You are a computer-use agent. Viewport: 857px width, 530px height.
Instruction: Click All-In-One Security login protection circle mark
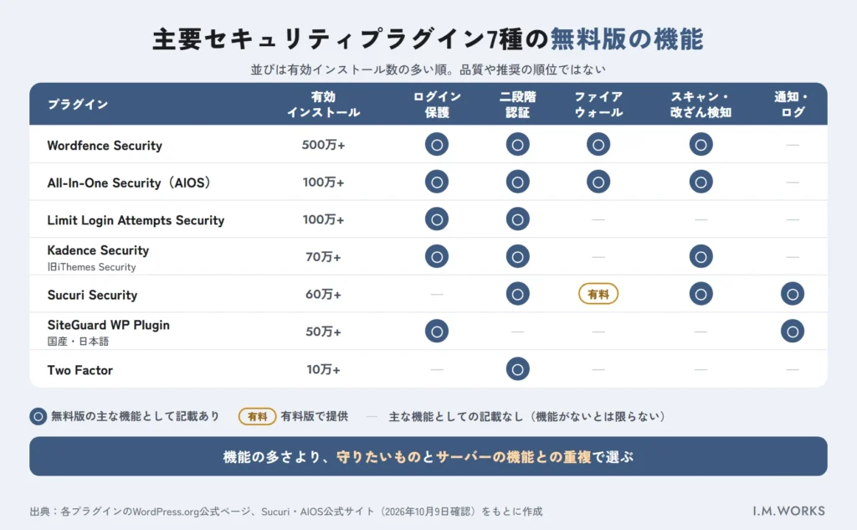437,182
